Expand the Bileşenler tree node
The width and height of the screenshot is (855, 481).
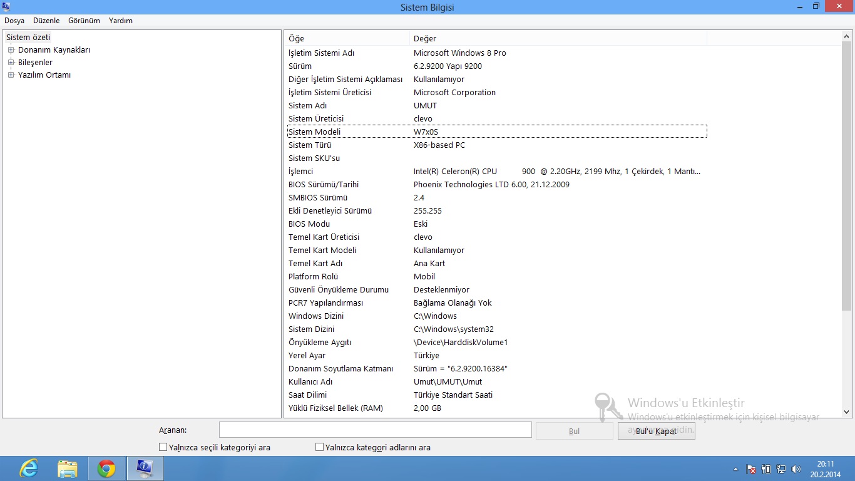tap(11, 63)
